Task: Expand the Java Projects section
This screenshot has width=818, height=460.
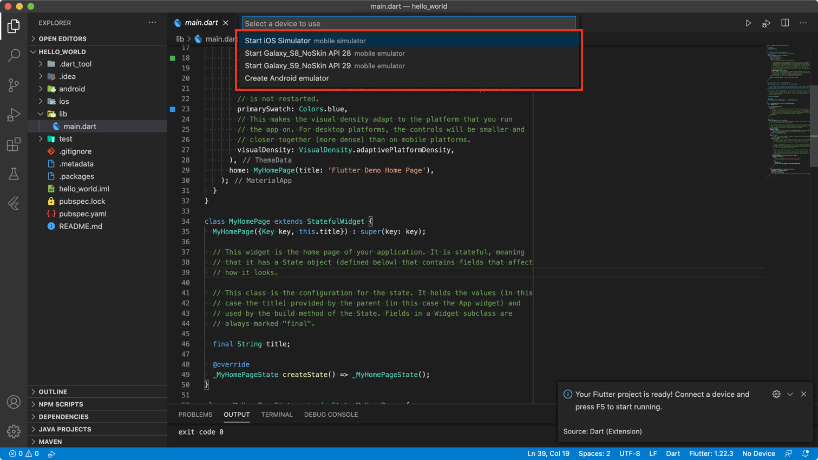Action: click(97, 429)
